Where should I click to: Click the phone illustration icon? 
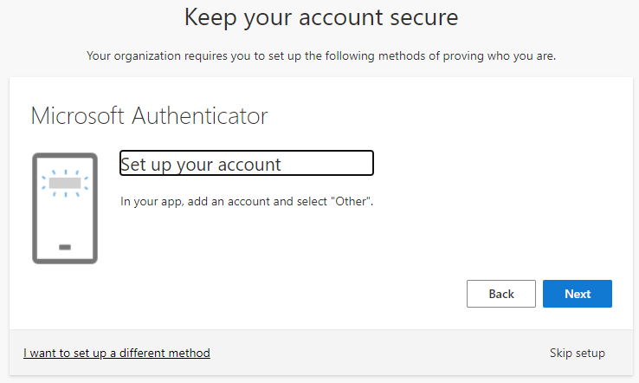click(x=65, y=208)
